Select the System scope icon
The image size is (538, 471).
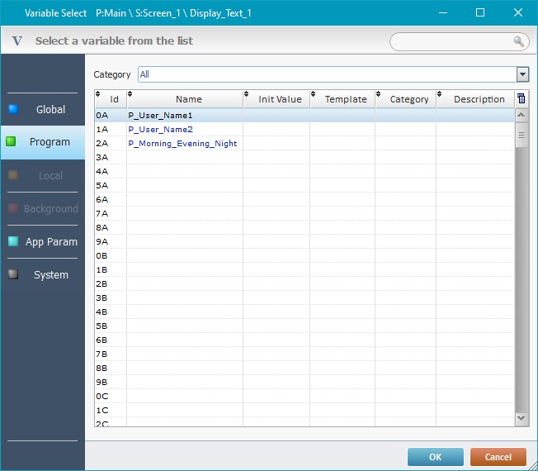(13, 274)
